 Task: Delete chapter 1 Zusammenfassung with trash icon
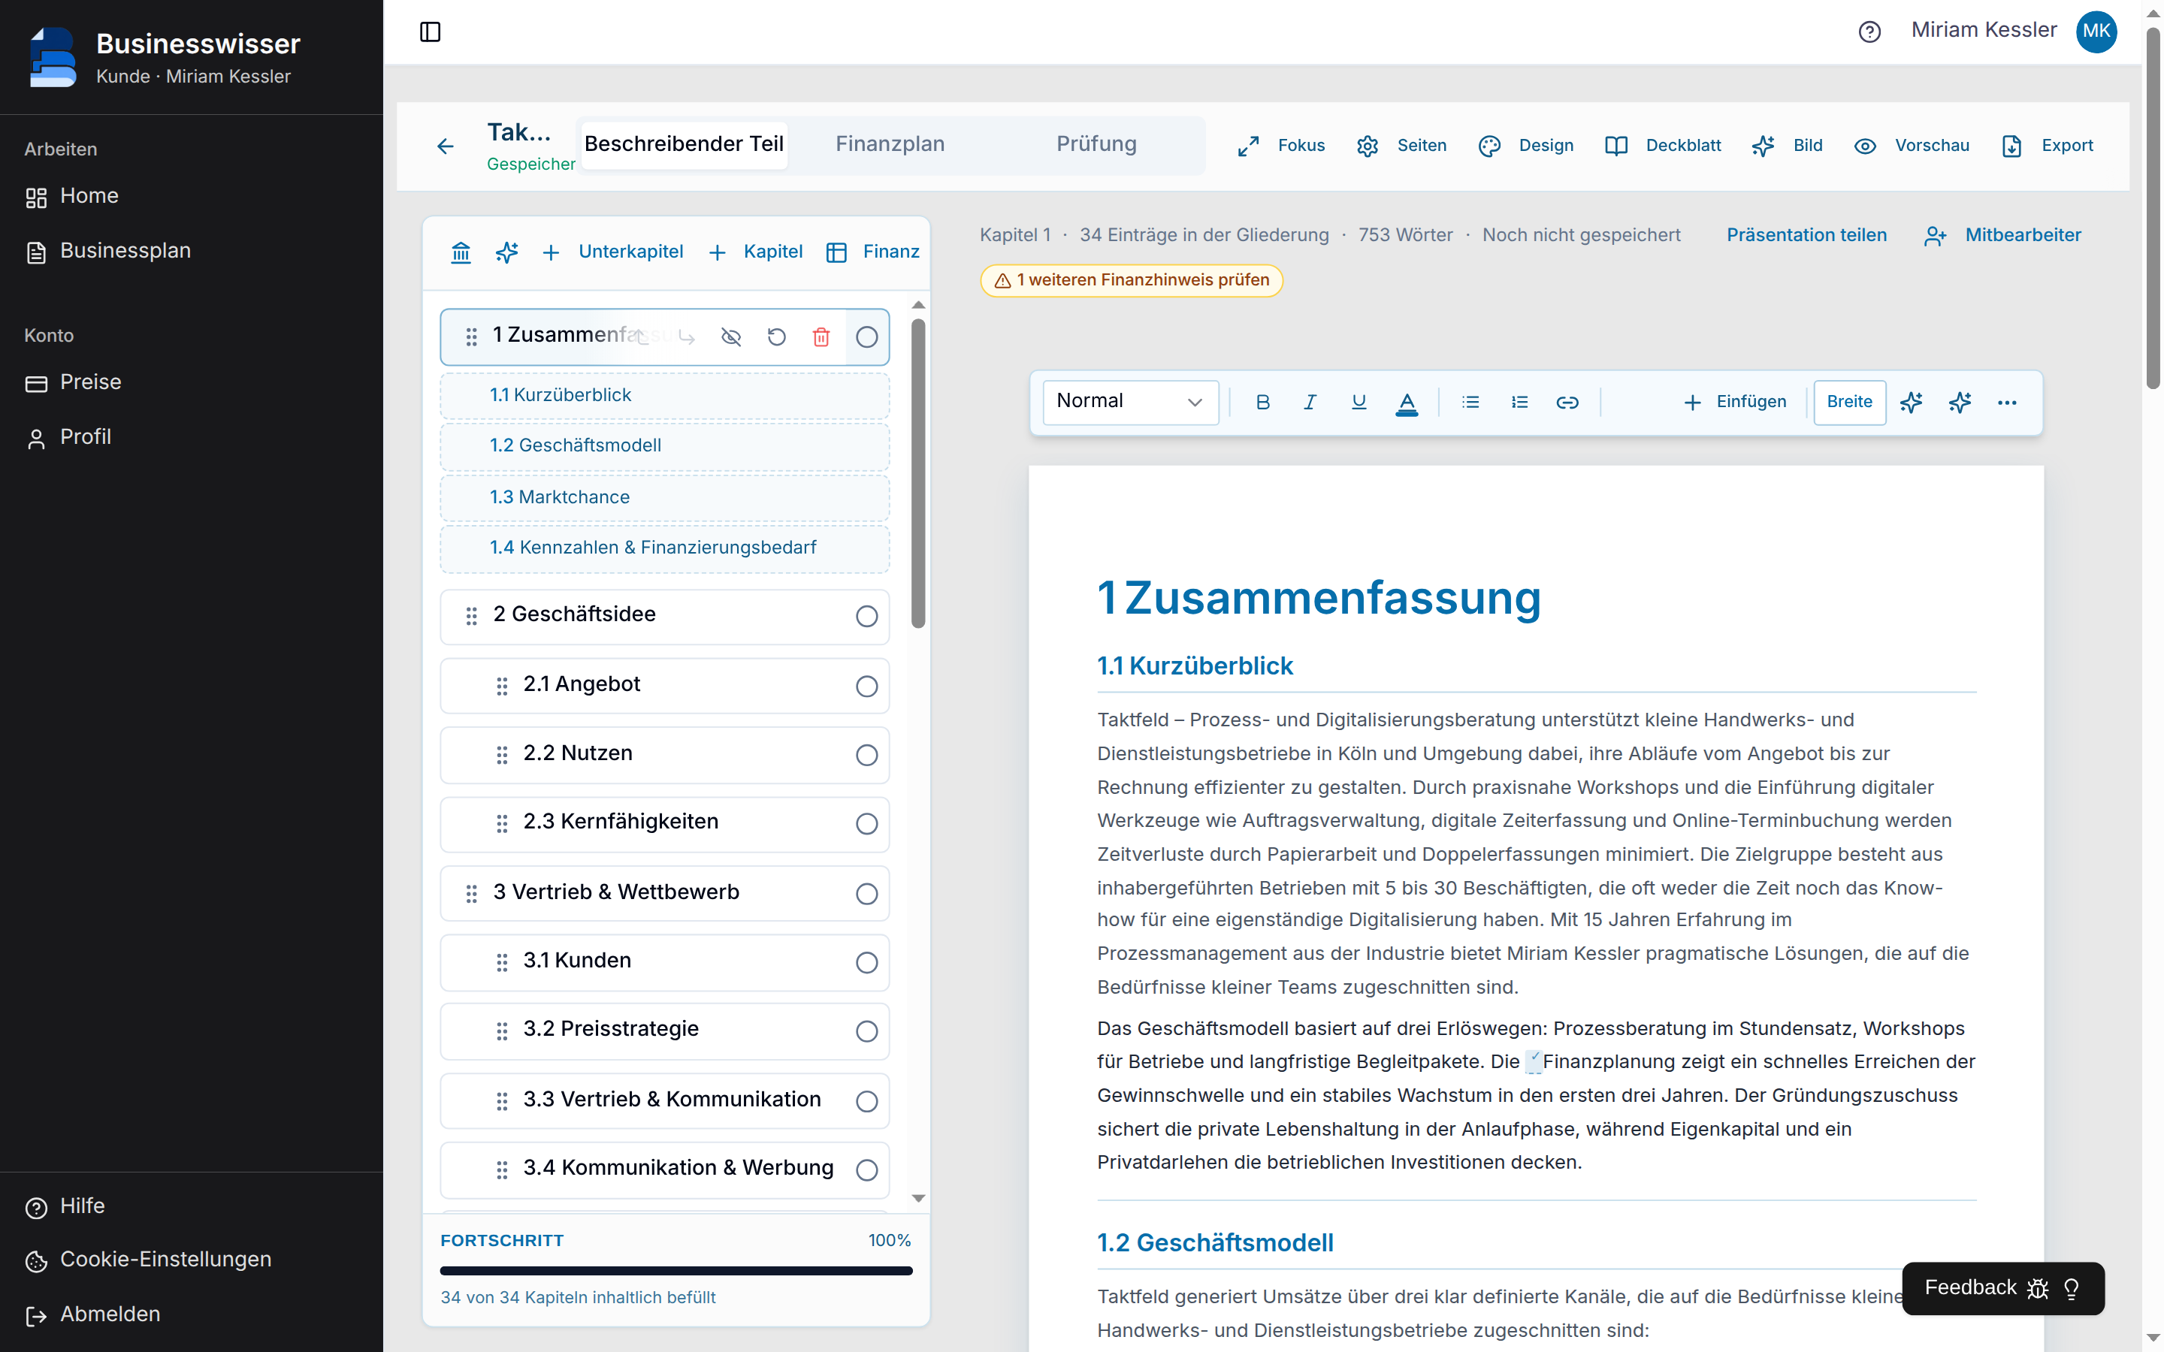coord(821,337)
